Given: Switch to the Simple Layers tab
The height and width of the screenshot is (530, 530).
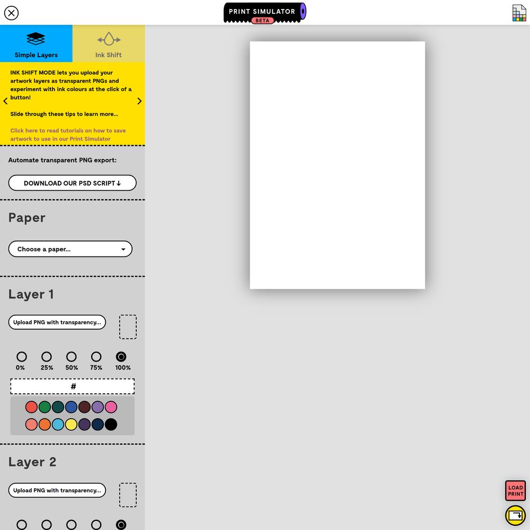Looking at the screenshot, I should (x=36, y=43).
